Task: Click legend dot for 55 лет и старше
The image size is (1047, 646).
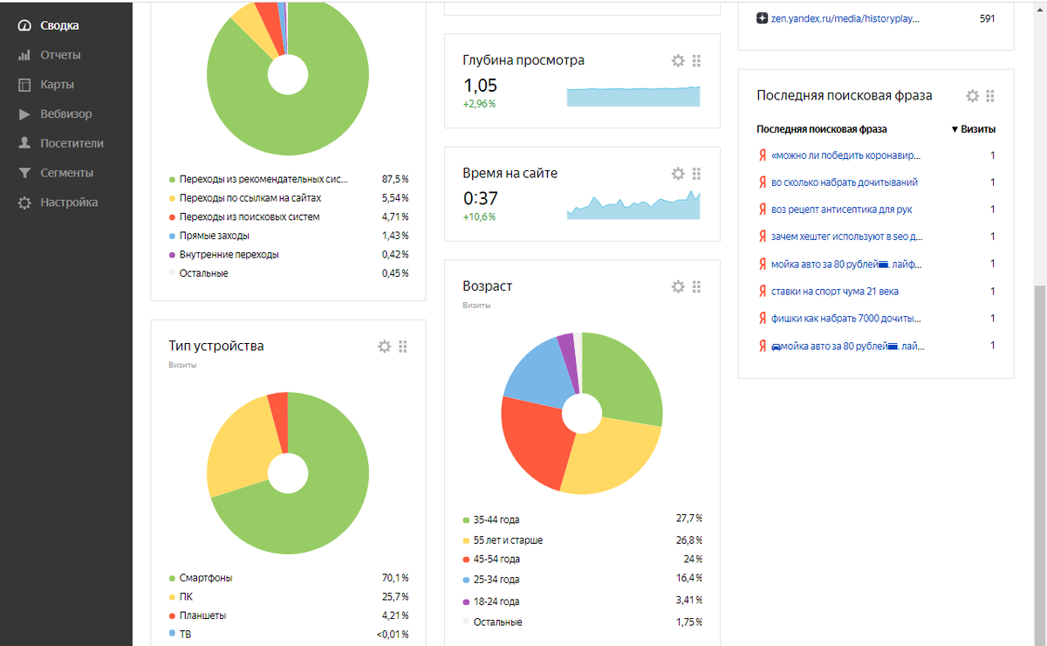Action: 467,540
